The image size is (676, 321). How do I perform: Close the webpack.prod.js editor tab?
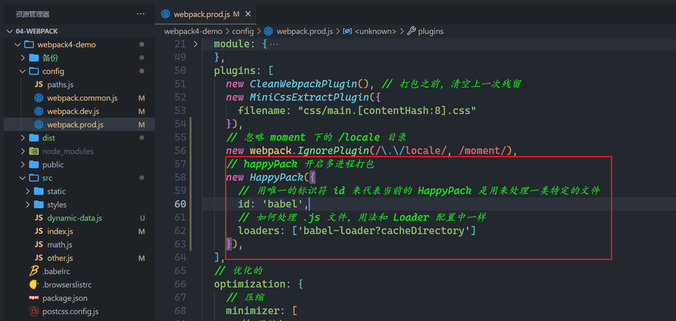248,14
